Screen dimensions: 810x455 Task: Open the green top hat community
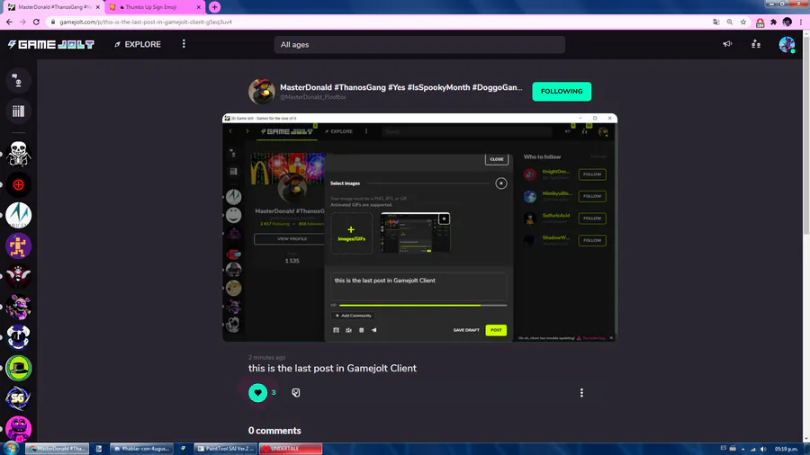(19, 368)
